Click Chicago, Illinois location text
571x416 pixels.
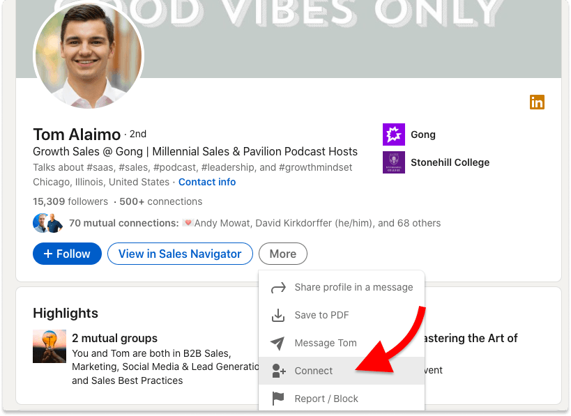(101, 182)
